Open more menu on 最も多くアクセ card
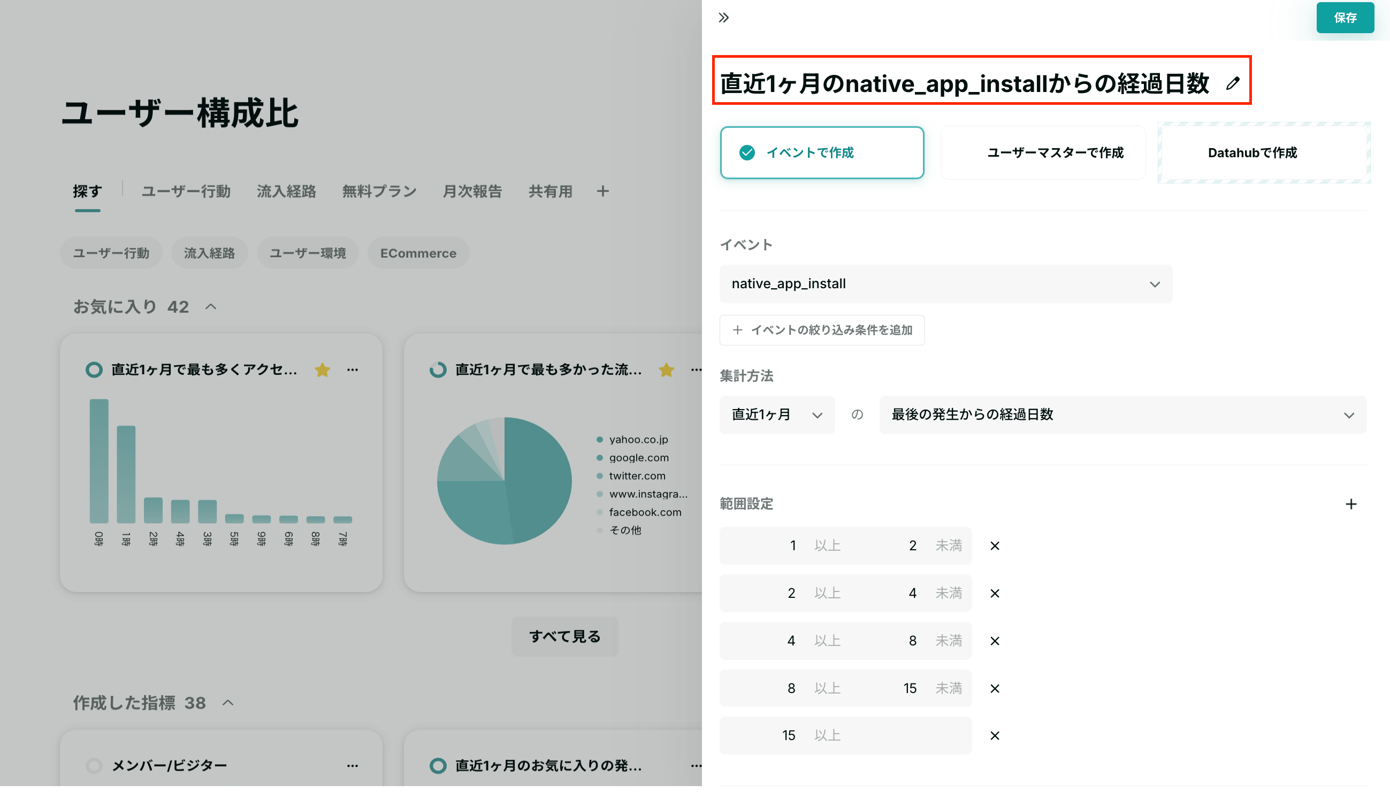 [352, 370]
